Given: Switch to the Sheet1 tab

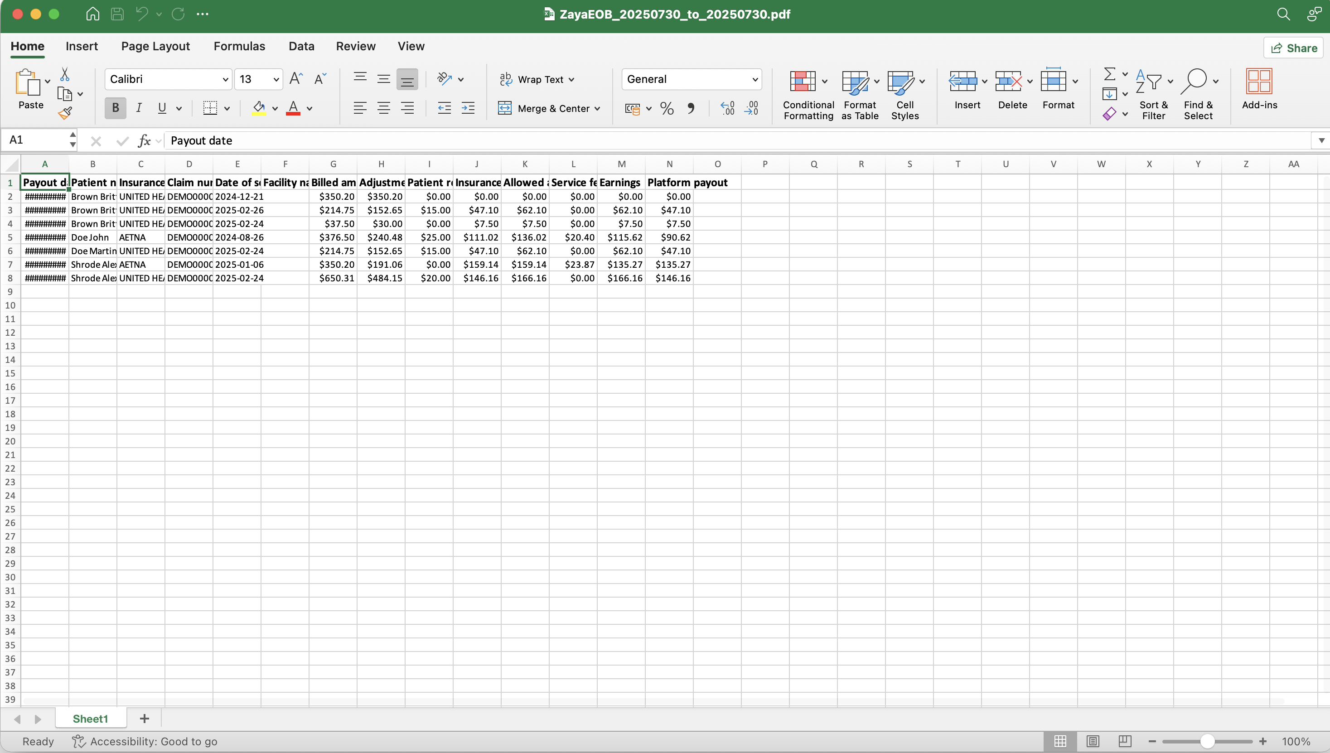Looking at the screenshot, I should click(90, 719).
